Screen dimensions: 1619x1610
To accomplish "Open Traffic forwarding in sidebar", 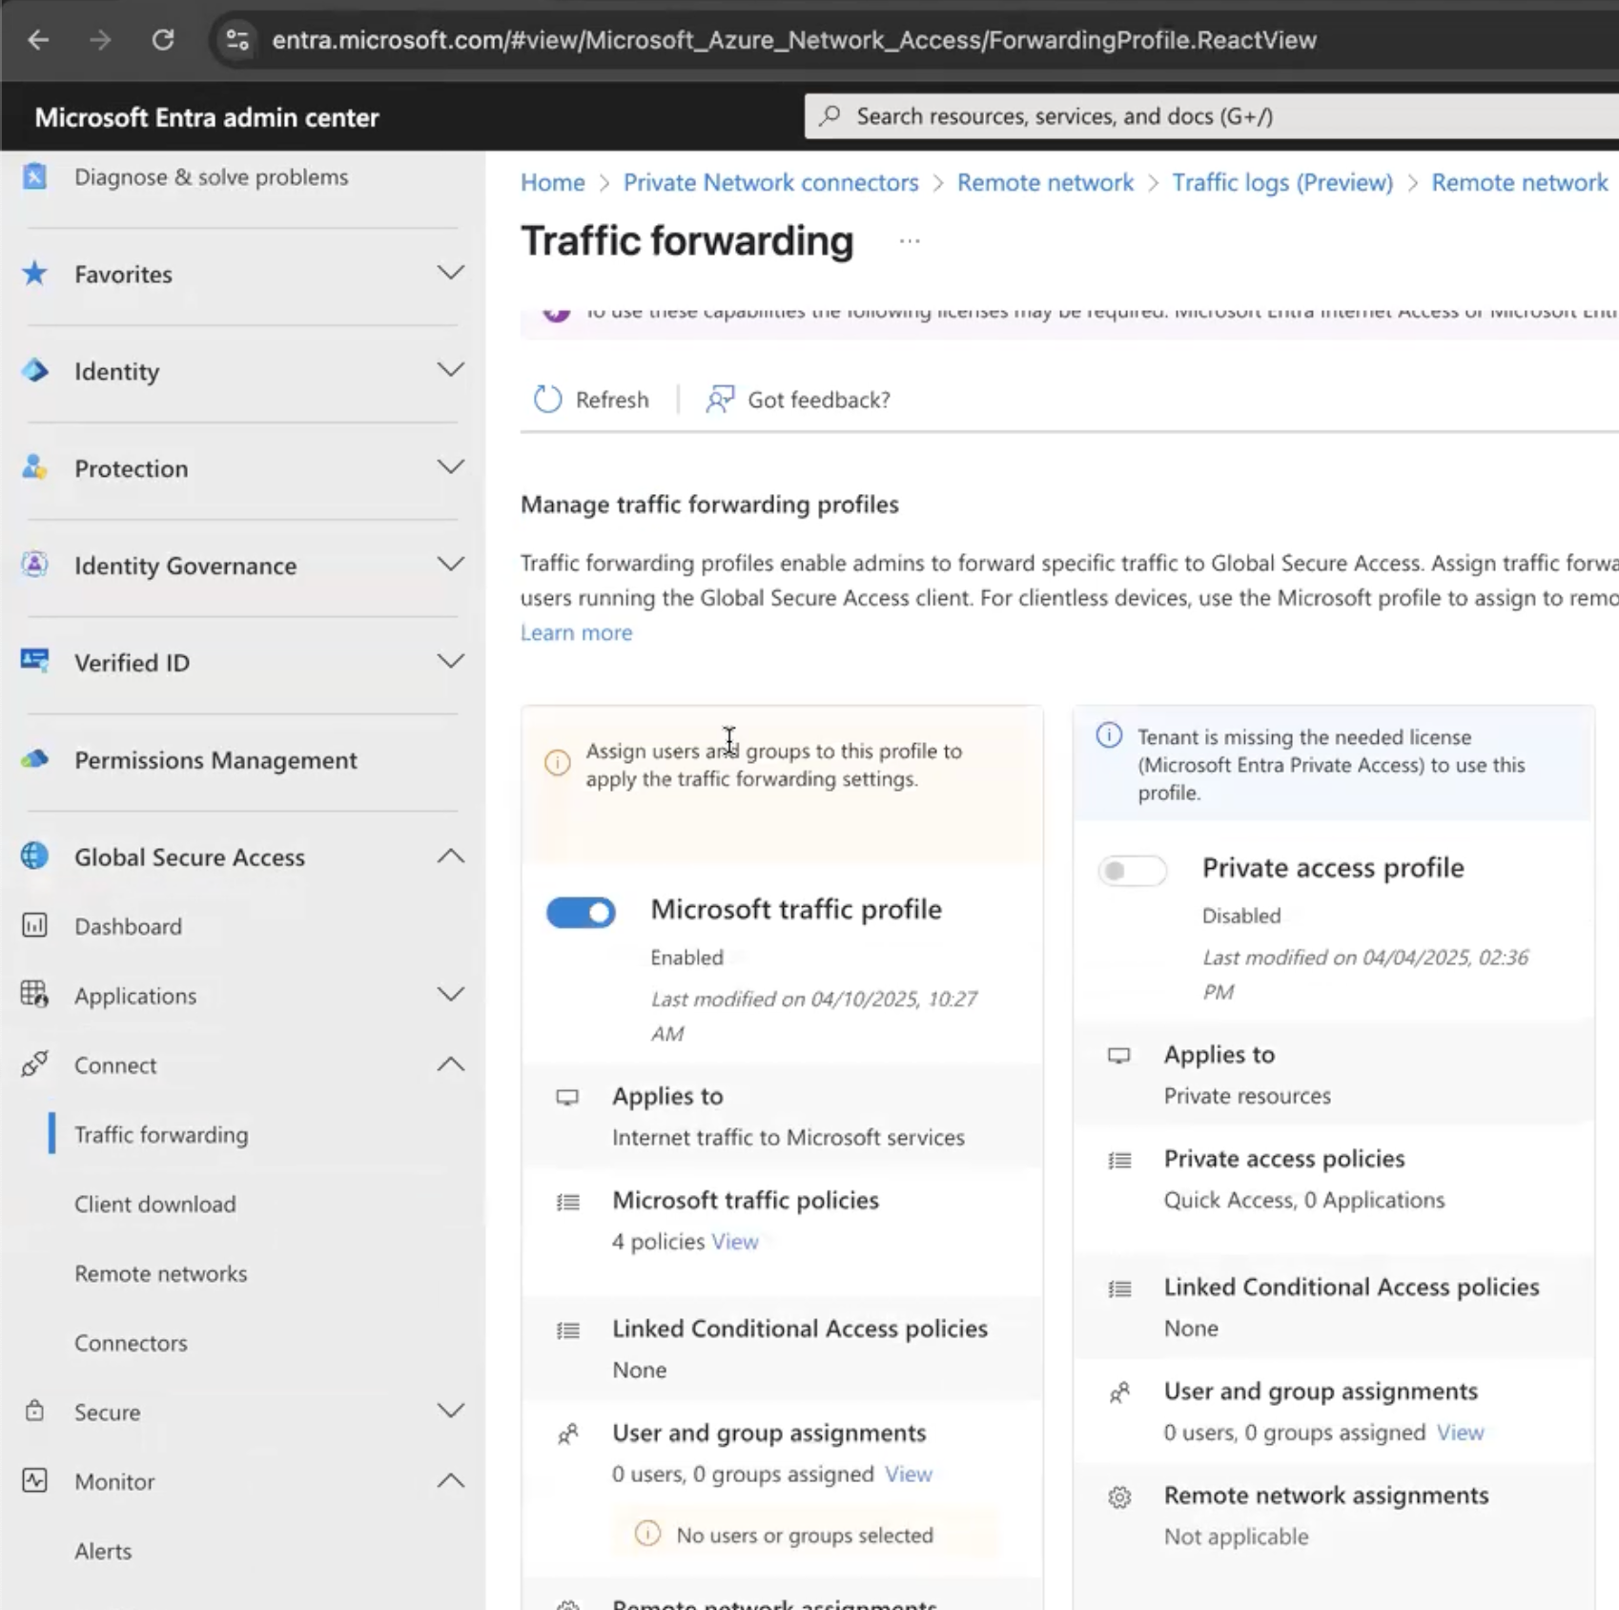I will click(x=161, y=1134).
